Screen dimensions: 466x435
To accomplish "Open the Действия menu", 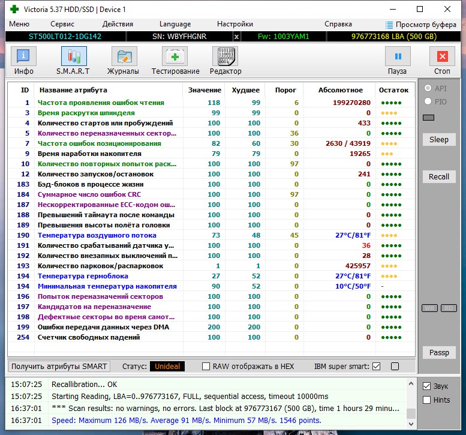I will [x=118, y=24].
